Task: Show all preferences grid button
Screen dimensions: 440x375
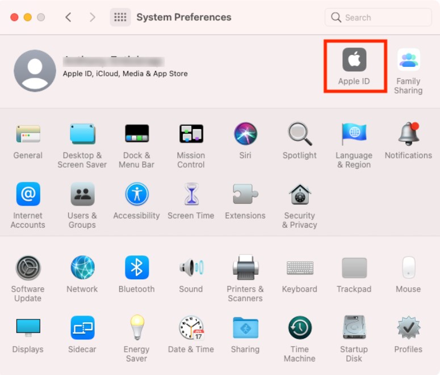Action: pos(120,17)
